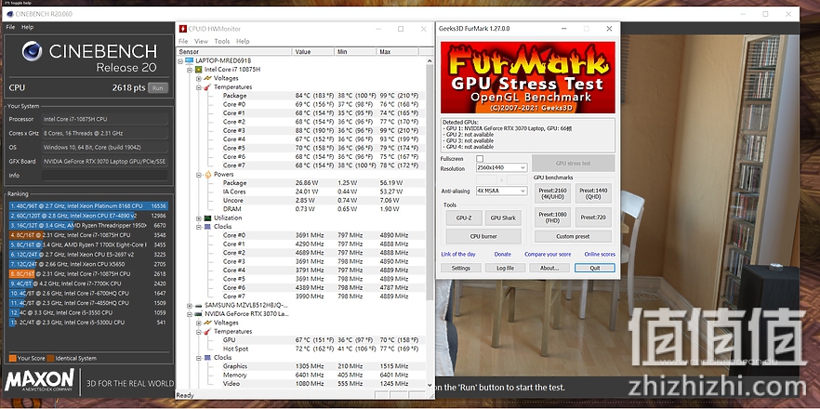Select ranking entry AMD Ryzen Threadripper 1950X
The height and width of the screenshot is (409, 820).
[88, 226]
